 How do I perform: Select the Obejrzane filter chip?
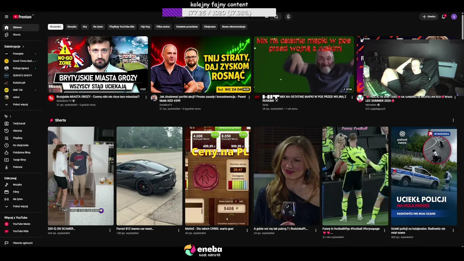(210, 27)
